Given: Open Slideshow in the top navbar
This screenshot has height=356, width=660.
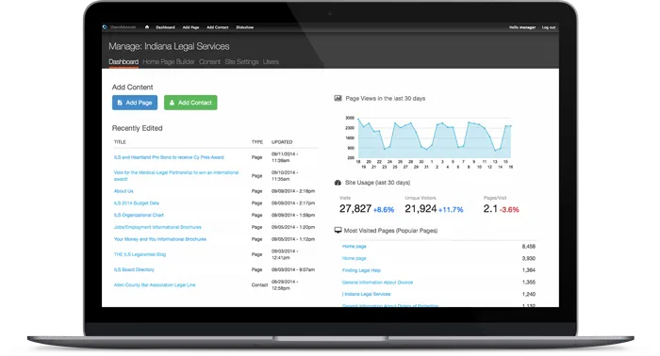Looking at the screenshot, I should click(x=244, y=27).
